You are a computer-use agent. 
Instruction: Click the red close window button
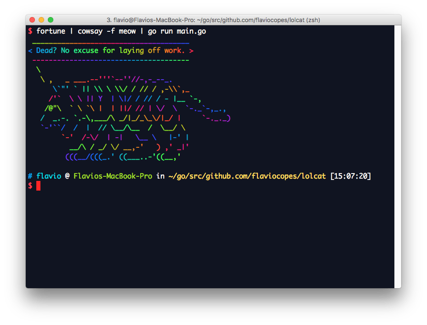32,20
